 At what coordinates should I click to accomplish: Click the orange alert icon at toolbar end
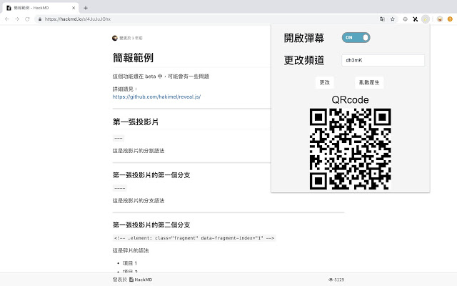pyautogui.click(x=450, y=19)
